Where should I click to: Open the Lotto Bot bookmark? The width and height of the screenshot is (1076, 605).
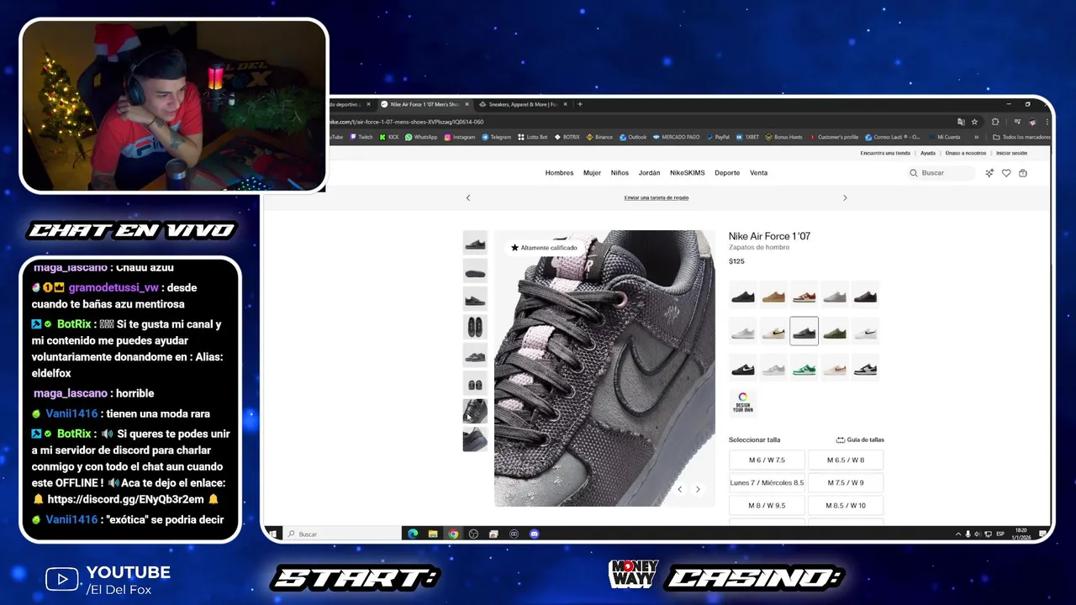click(533, 137)
